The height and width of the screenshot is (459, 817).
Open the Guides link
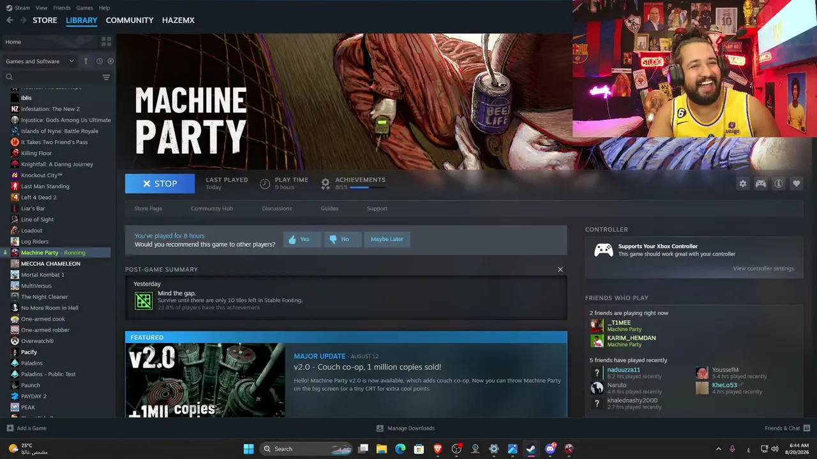329,208
